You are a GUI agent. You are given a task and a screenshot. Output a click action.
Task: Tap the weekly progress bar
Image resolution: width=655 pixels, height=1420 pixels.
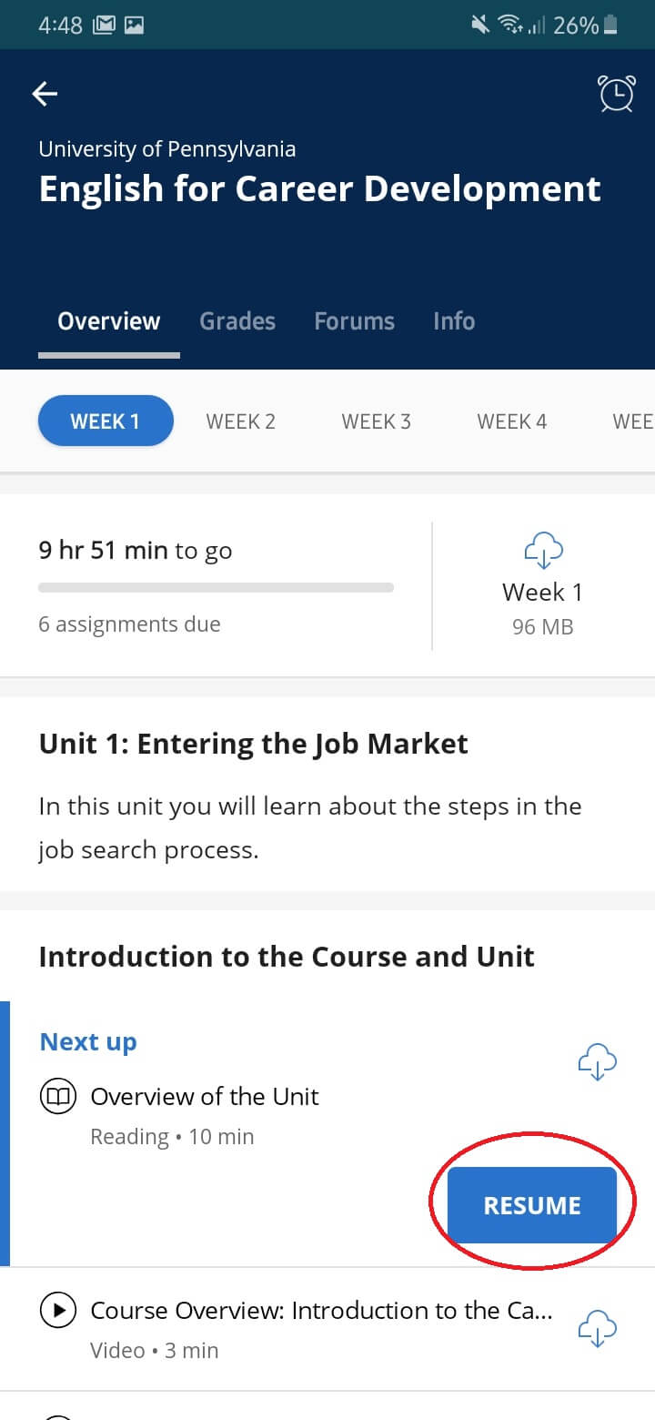[x=216, y=588]
